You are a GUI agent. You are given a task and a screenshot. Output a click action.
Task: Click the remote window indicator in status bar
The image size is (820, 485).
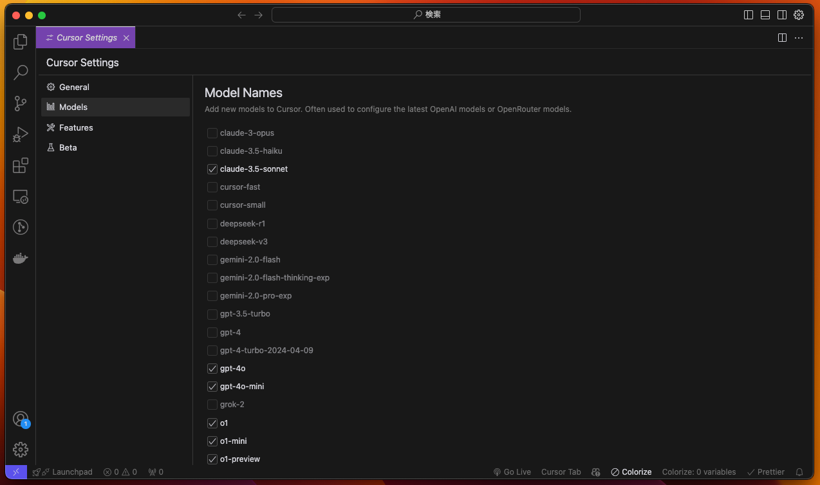pos(16,472)
